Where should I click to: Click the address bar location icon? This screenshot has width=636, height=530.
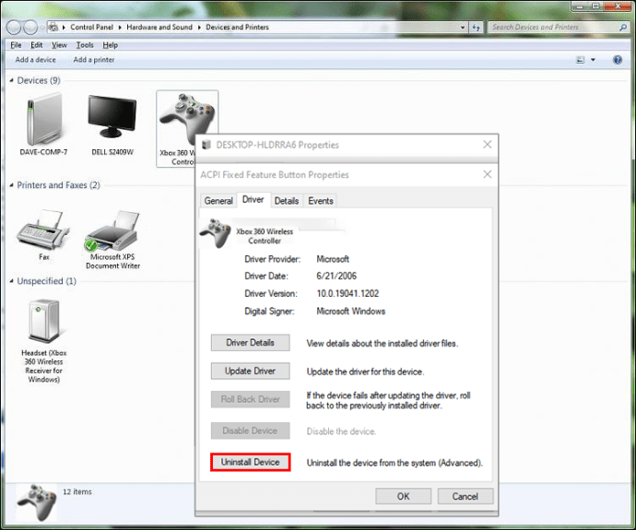[53, 27]
